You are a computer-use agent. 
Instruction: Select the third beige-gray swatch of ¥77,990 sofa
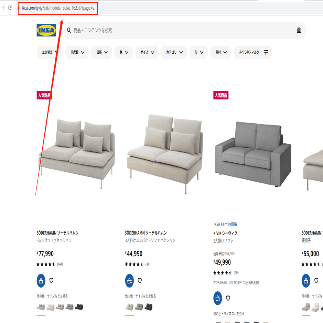pos(60,307)
